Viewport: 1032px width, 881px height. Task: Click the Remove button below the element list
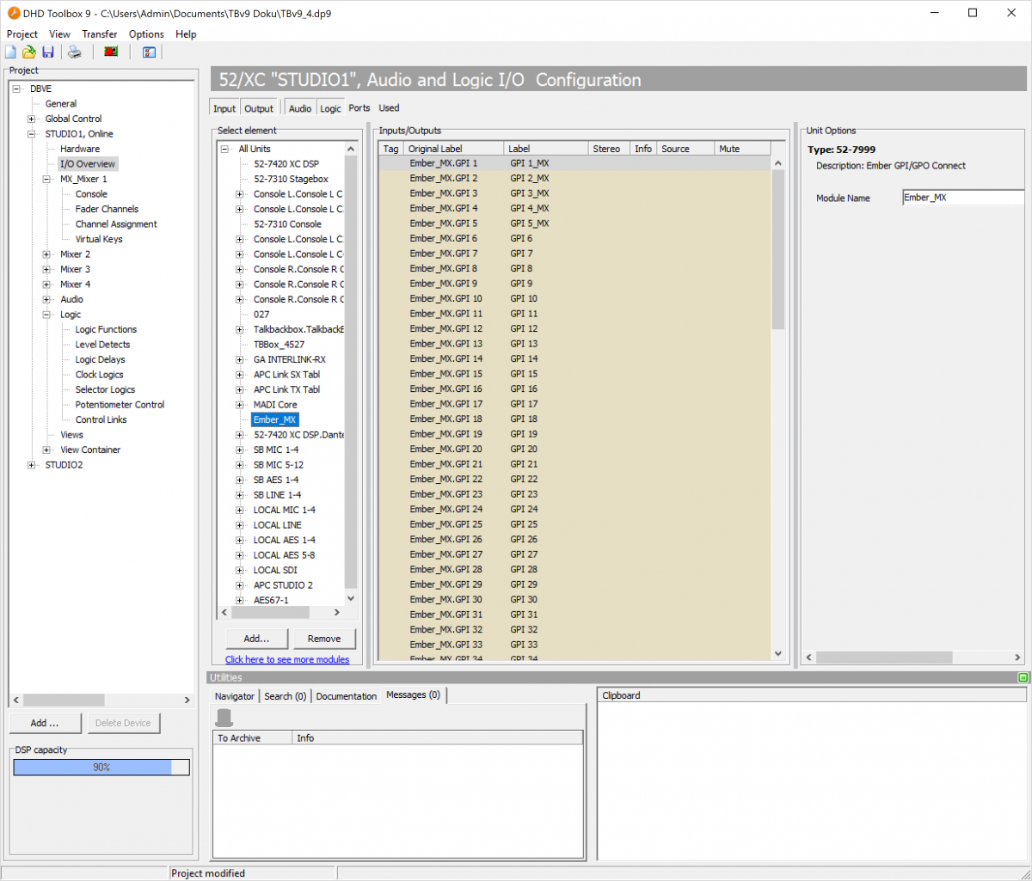(x=324, y=639)
